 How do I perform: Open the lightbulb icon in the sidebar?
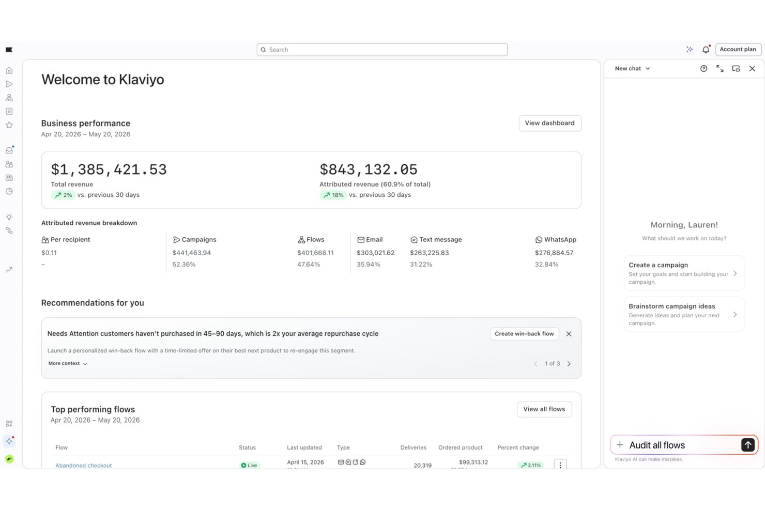tap(9, 217)
